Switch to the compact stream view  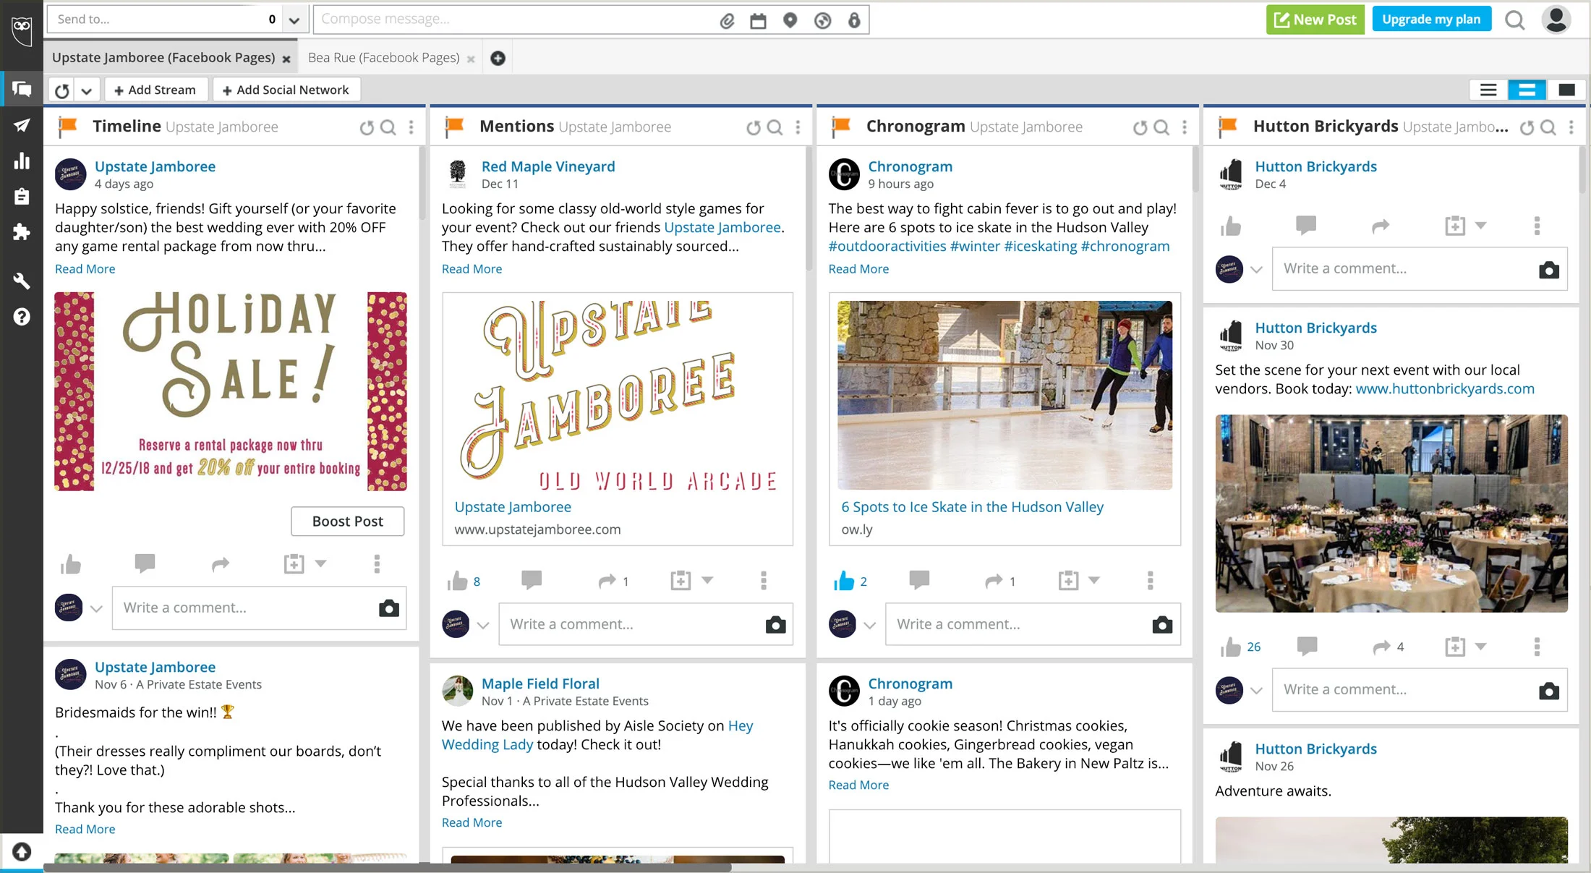1488,90
